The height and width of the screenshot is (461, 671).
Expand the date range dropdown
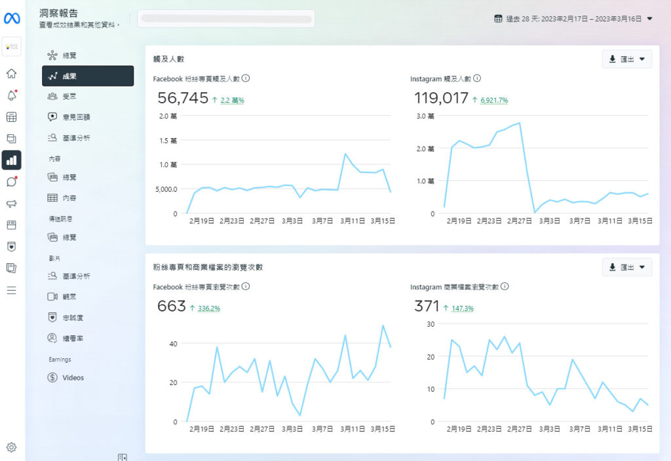pyautogui.click(x=573, y=18)
